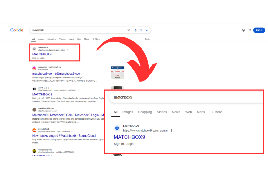The height and width of the screenshot is (179, 268).
Task: Open the Matchbox9 Com Login result link
Action: tap(68, 115)
